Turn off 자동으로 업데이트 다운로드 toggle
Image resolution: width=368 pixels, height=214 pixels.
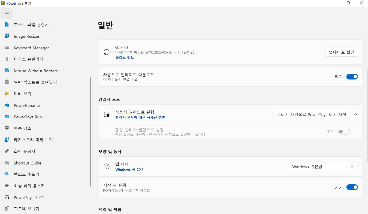(352, 77)
